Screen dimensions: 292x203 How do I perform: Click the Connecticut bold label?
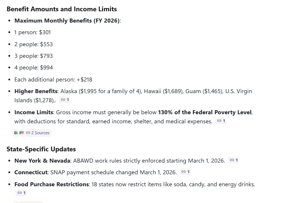coord(31,172)
